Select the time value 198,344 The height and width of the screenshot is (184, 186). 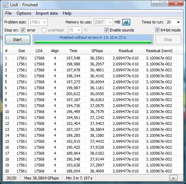(73, 76)
